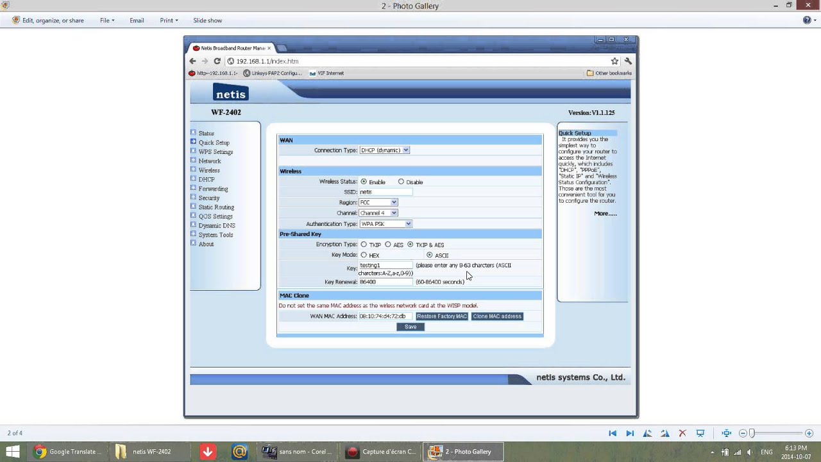Click Save button in router form
The width and height of the screenshot is (821, 462).
pyautogui.click(x=410, y=327)
